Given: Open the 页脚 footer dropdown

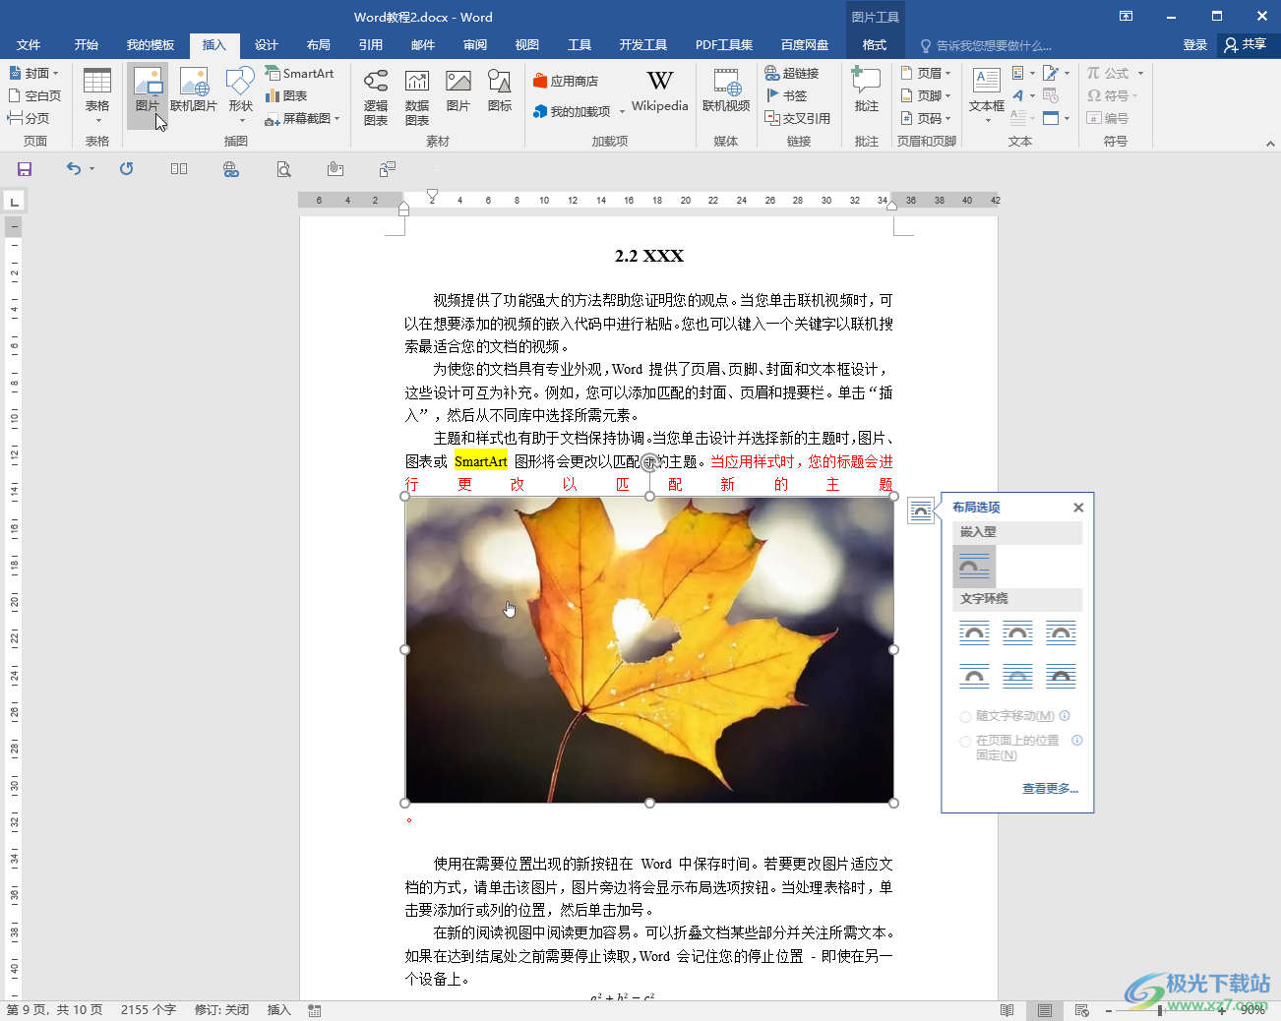Looking at the screenshot, I should coord(926,95).
